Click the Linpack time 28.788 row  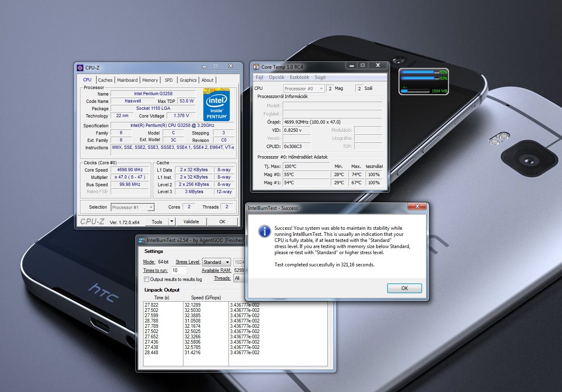tap(151, 321)
